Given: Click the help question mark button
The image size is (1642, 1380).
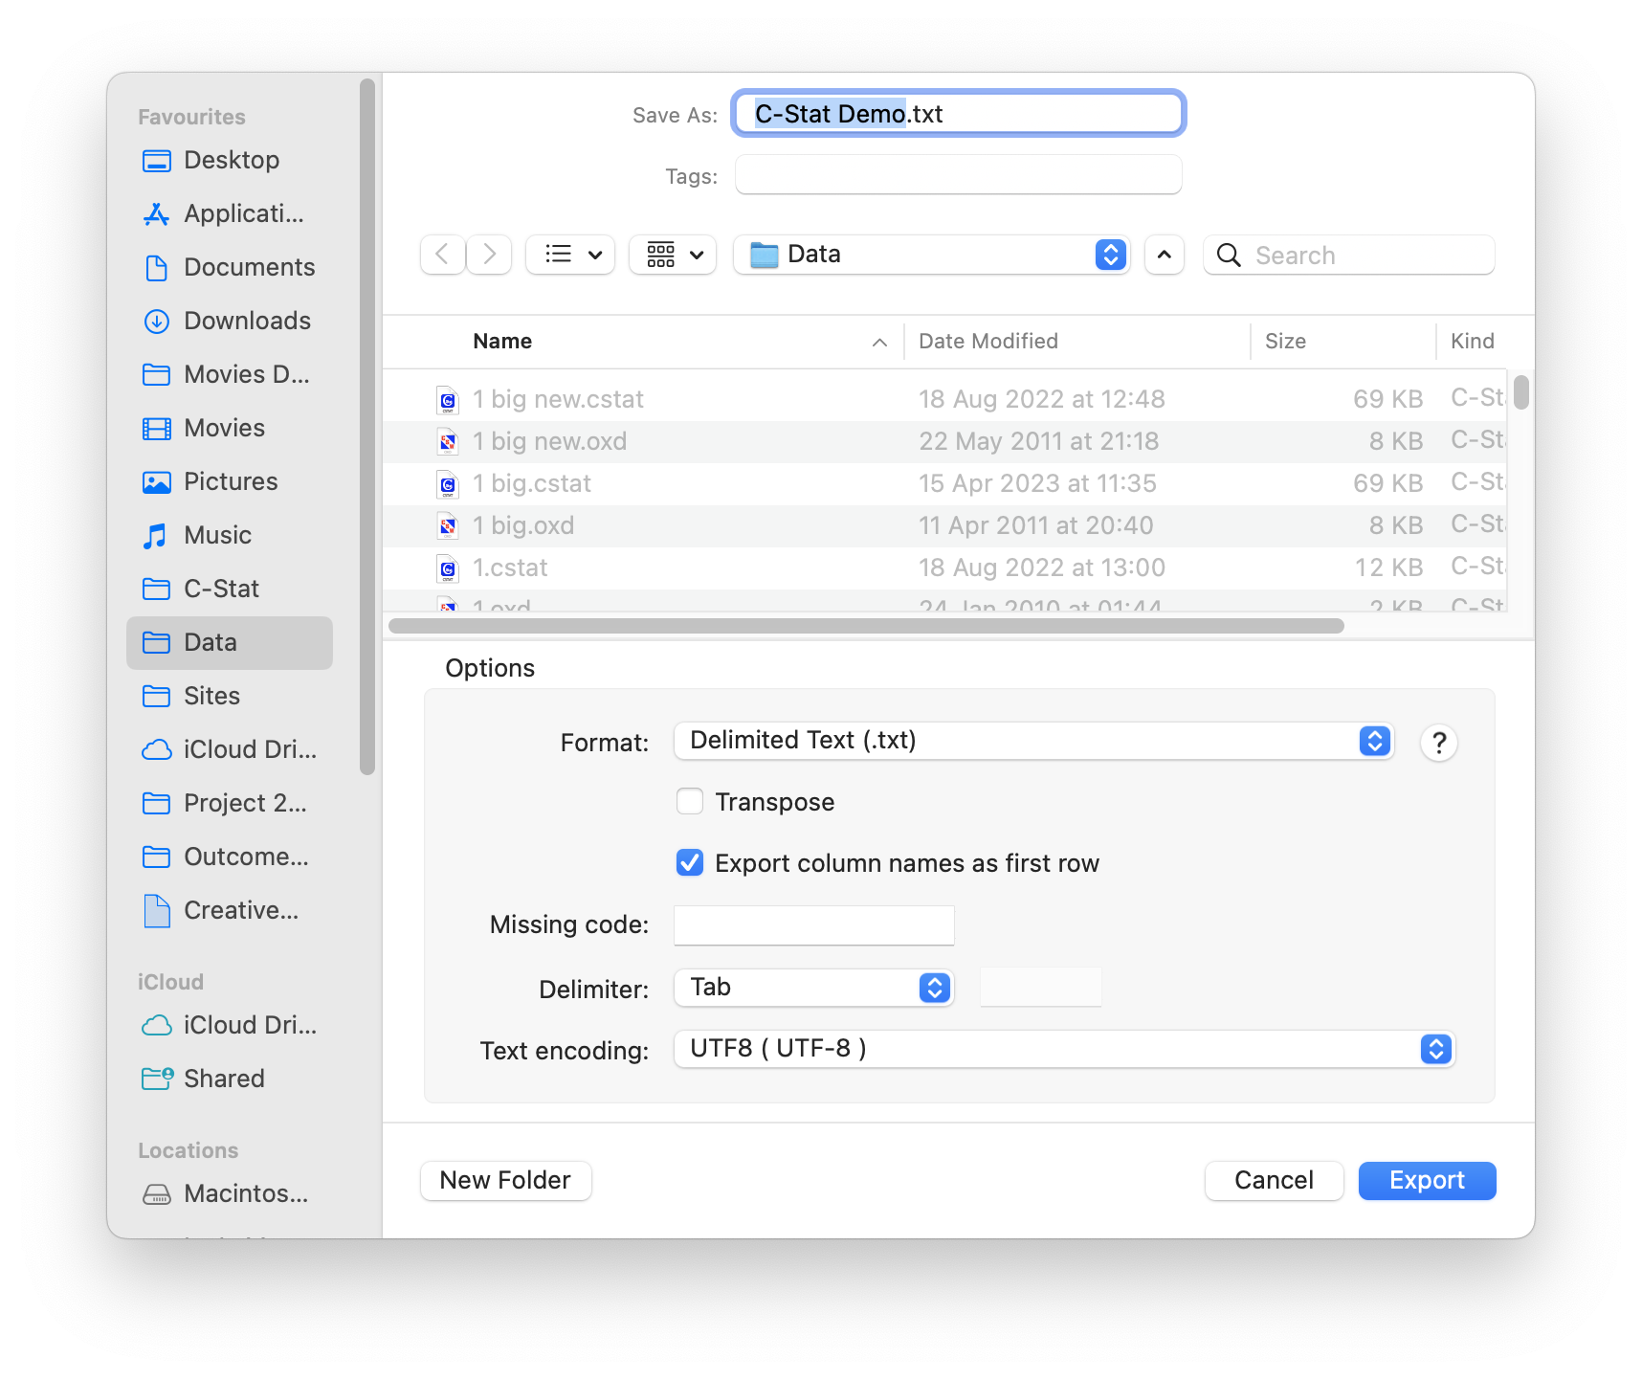Looking at the screenshot, I should (1438, 743).
